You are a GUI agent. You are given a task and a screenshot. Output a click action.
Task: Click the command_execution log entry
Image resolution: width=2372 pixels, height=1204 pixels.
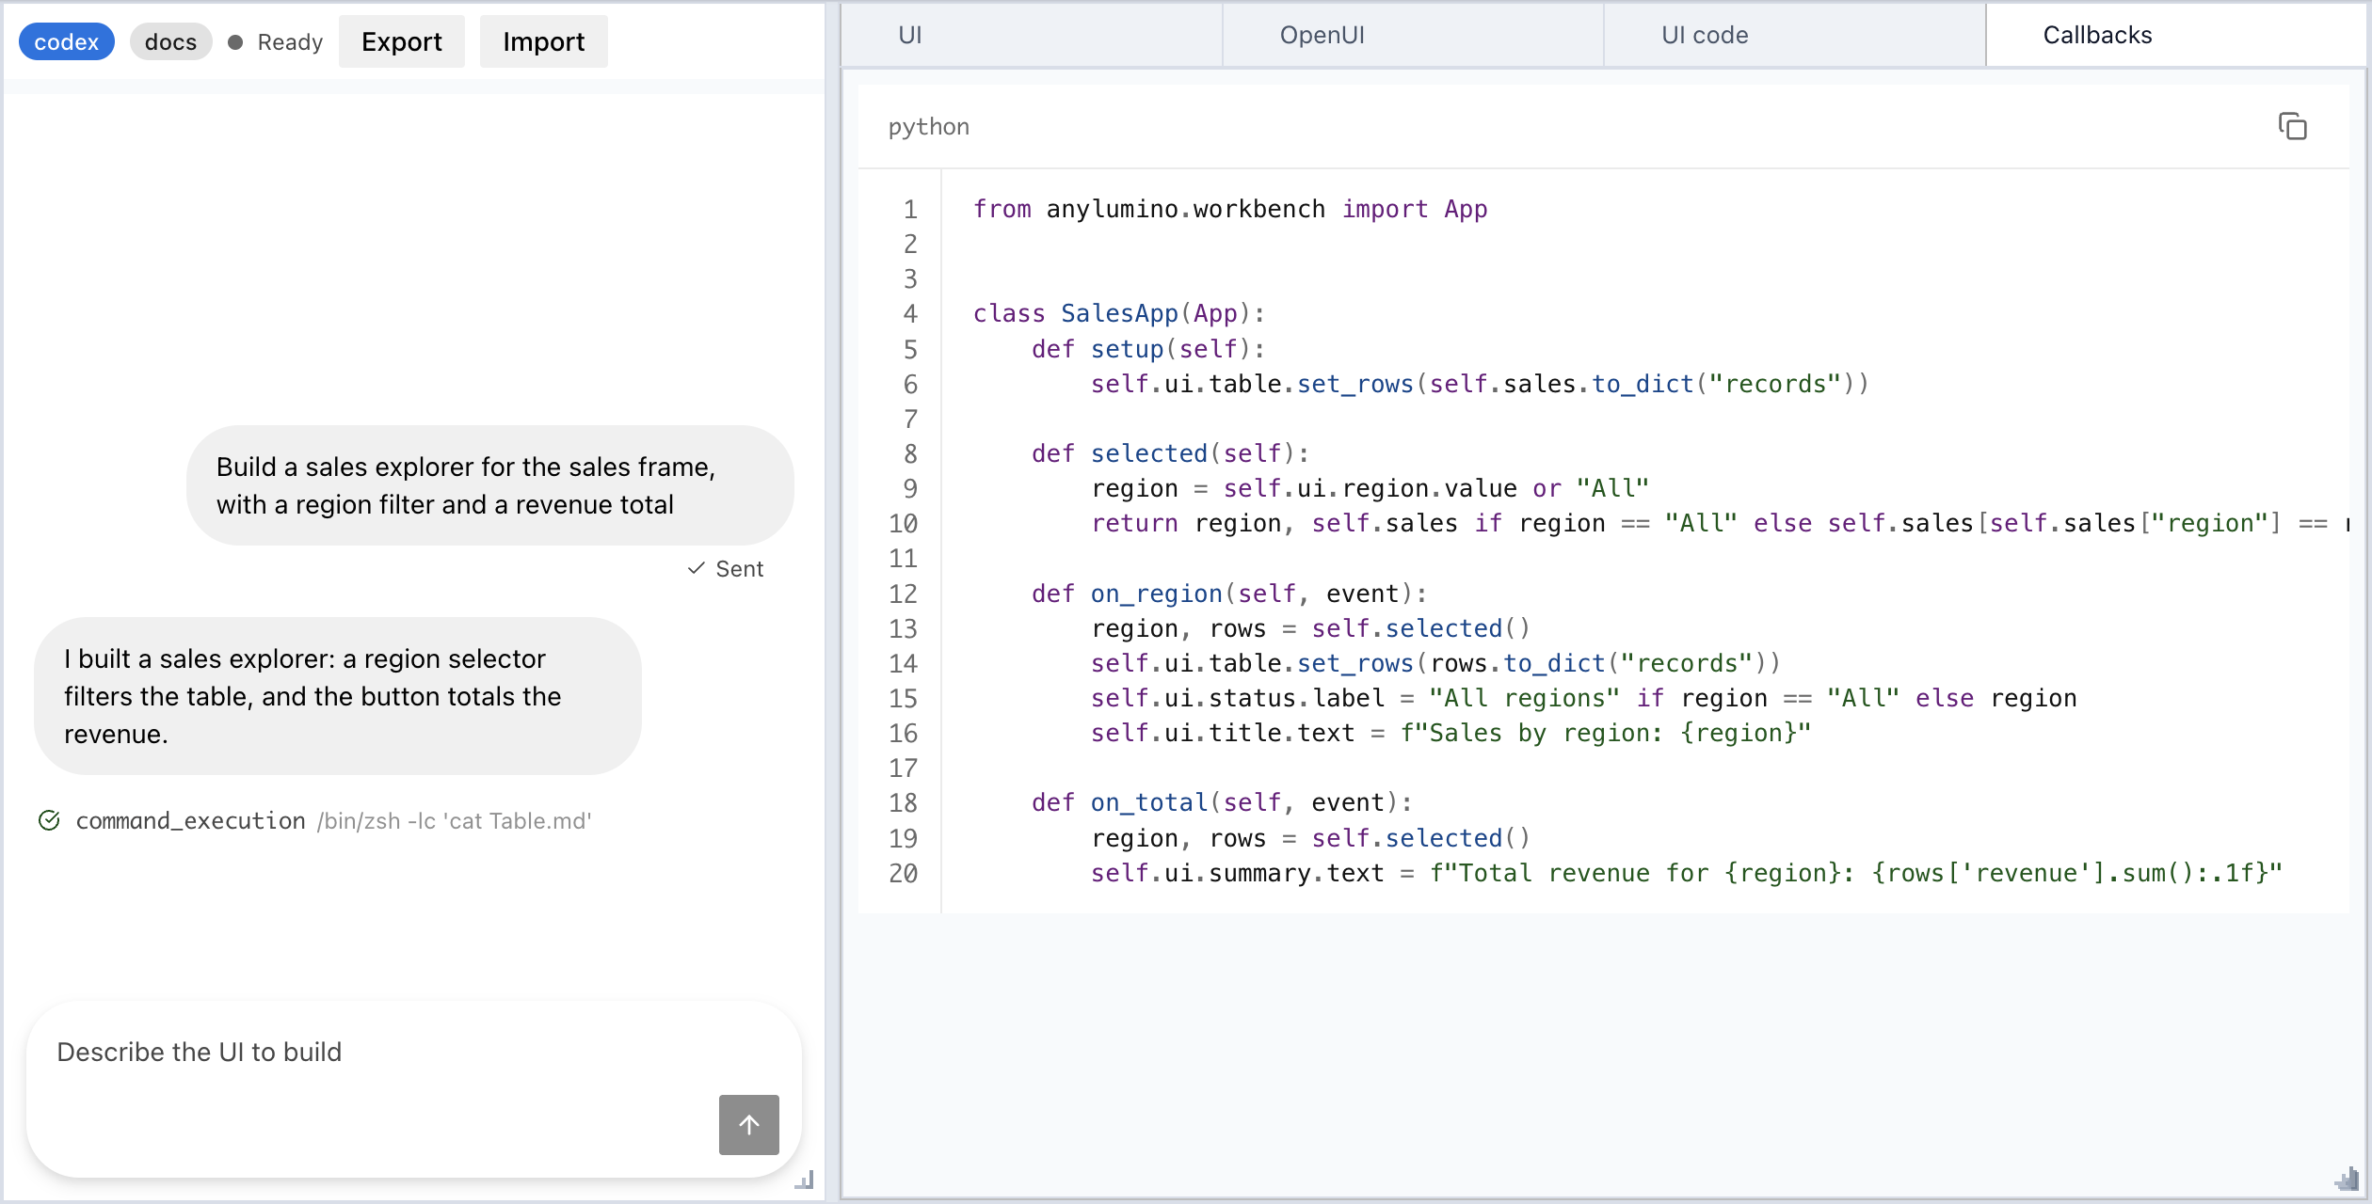click(x=315, y=820)
